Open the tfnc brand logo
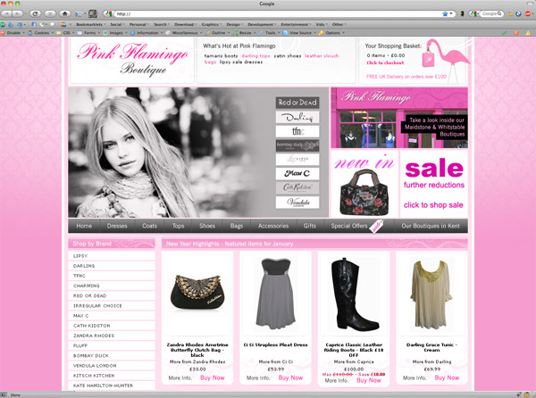This screenshot has height=398, width=536. [x=297, y=130]
